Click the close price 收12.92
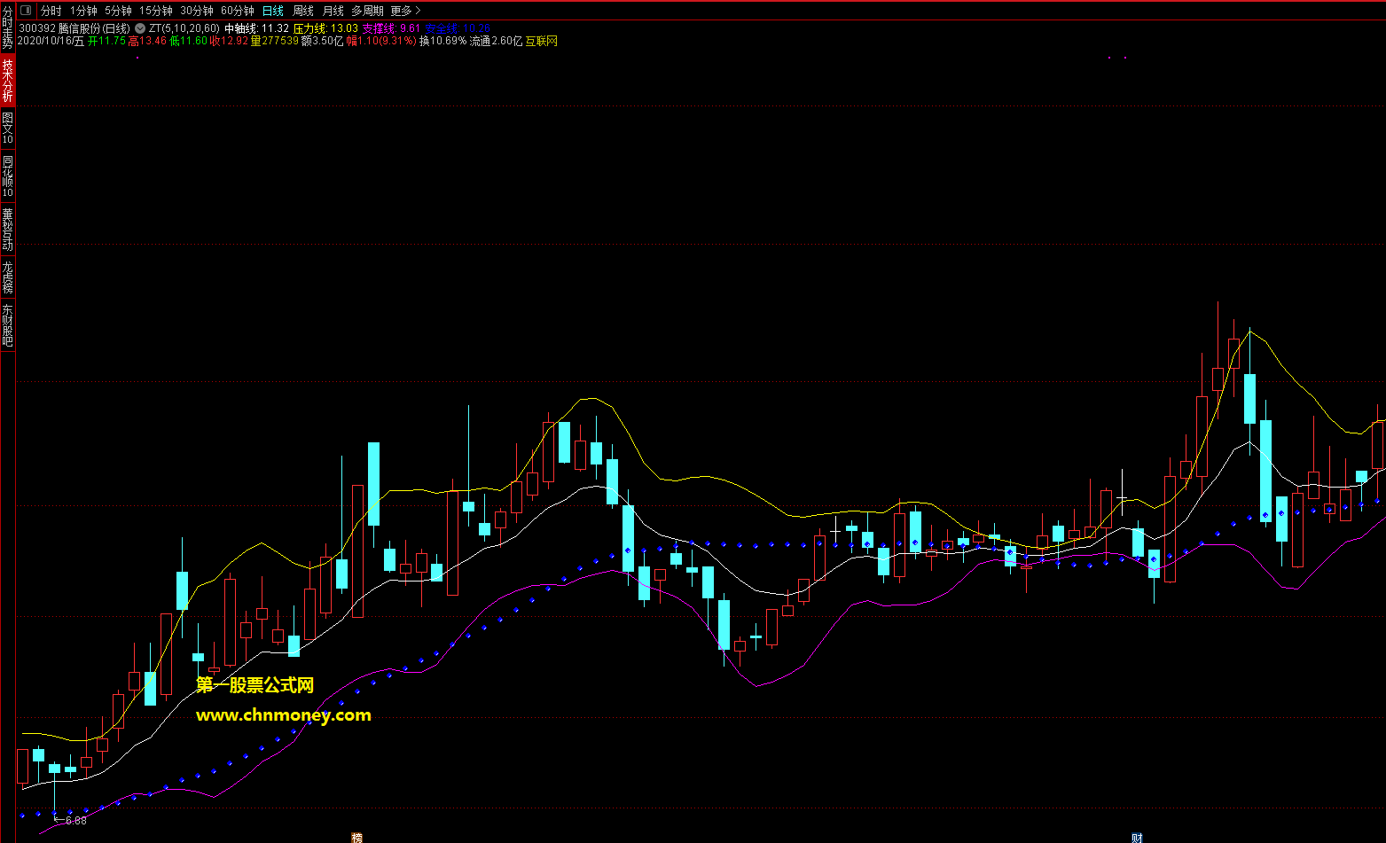The height and width of the screenshot is (843, 1386). [229, 41]
